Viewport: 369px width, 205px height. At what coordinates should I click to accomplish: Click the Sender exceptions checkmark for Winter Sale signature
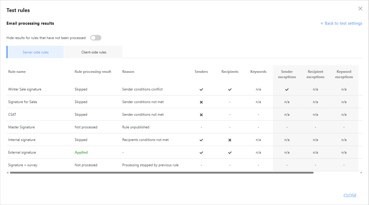tap(287, 89)
